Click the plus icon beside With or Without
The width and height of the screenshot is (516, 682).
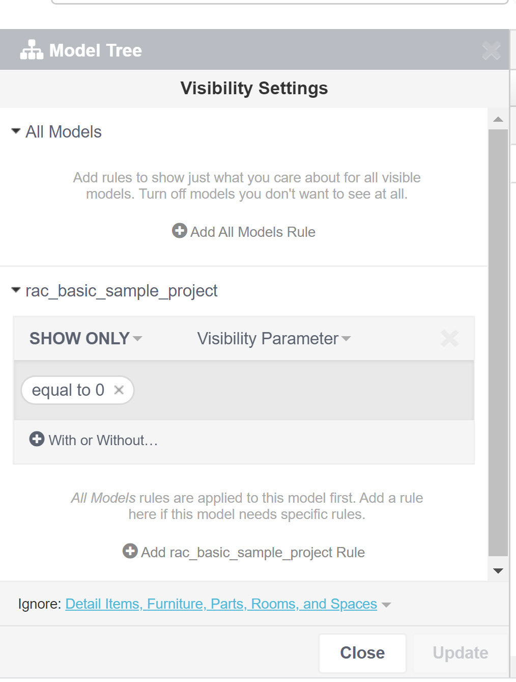pyautogui.click(x=37, y=439)
